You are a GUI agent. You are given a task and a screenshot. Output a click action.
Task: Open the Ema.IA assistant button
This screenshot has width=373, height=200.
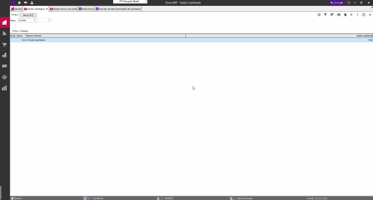[337, 3]
